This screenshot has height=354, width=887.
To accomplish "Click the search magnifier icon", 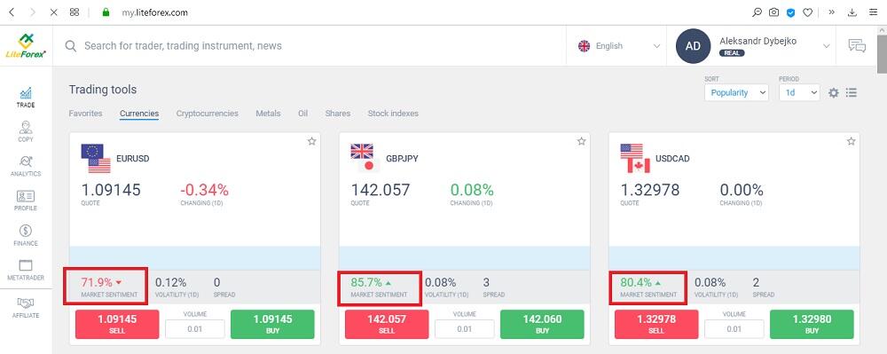I will click(x=71, y=46).
